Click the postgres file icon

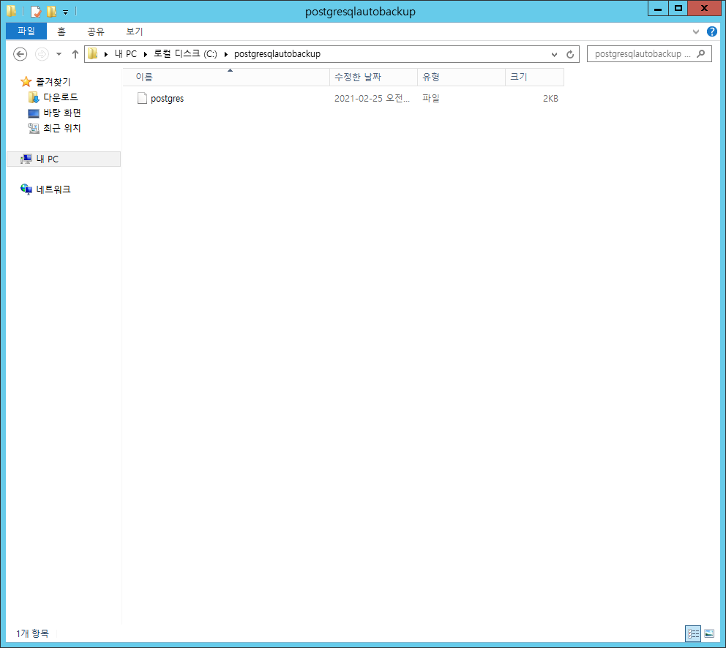(142, 98)
